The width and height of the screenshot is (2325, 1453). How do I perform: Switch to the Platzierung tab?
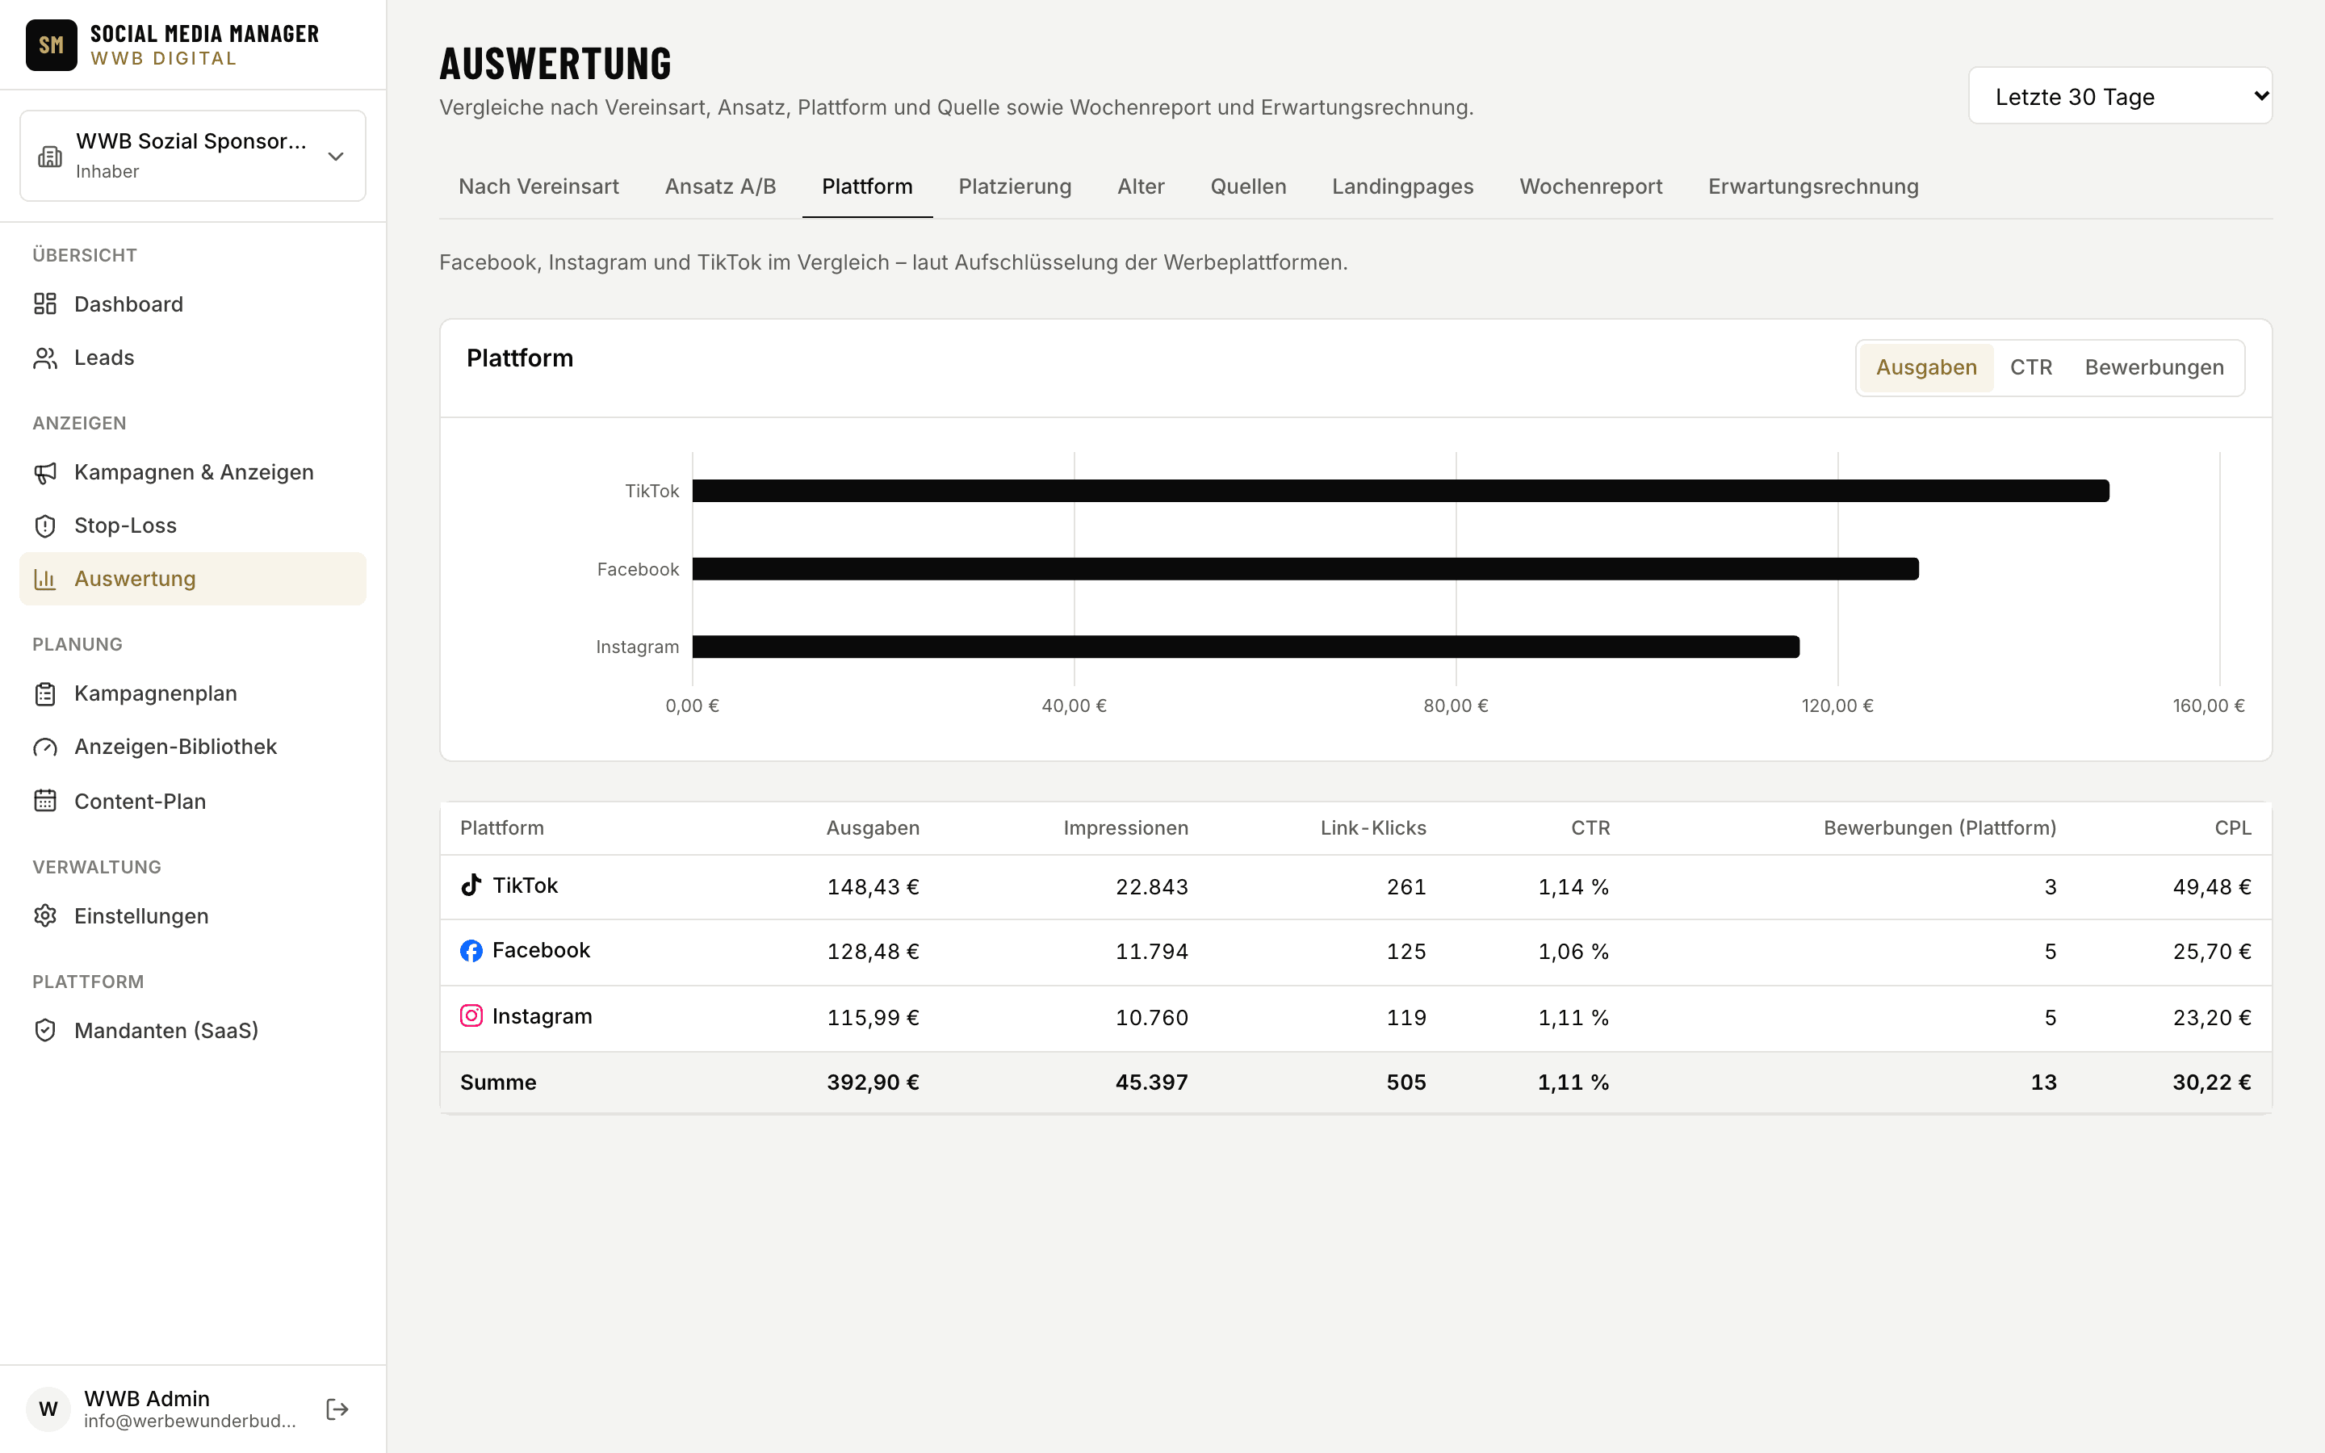1015,186
